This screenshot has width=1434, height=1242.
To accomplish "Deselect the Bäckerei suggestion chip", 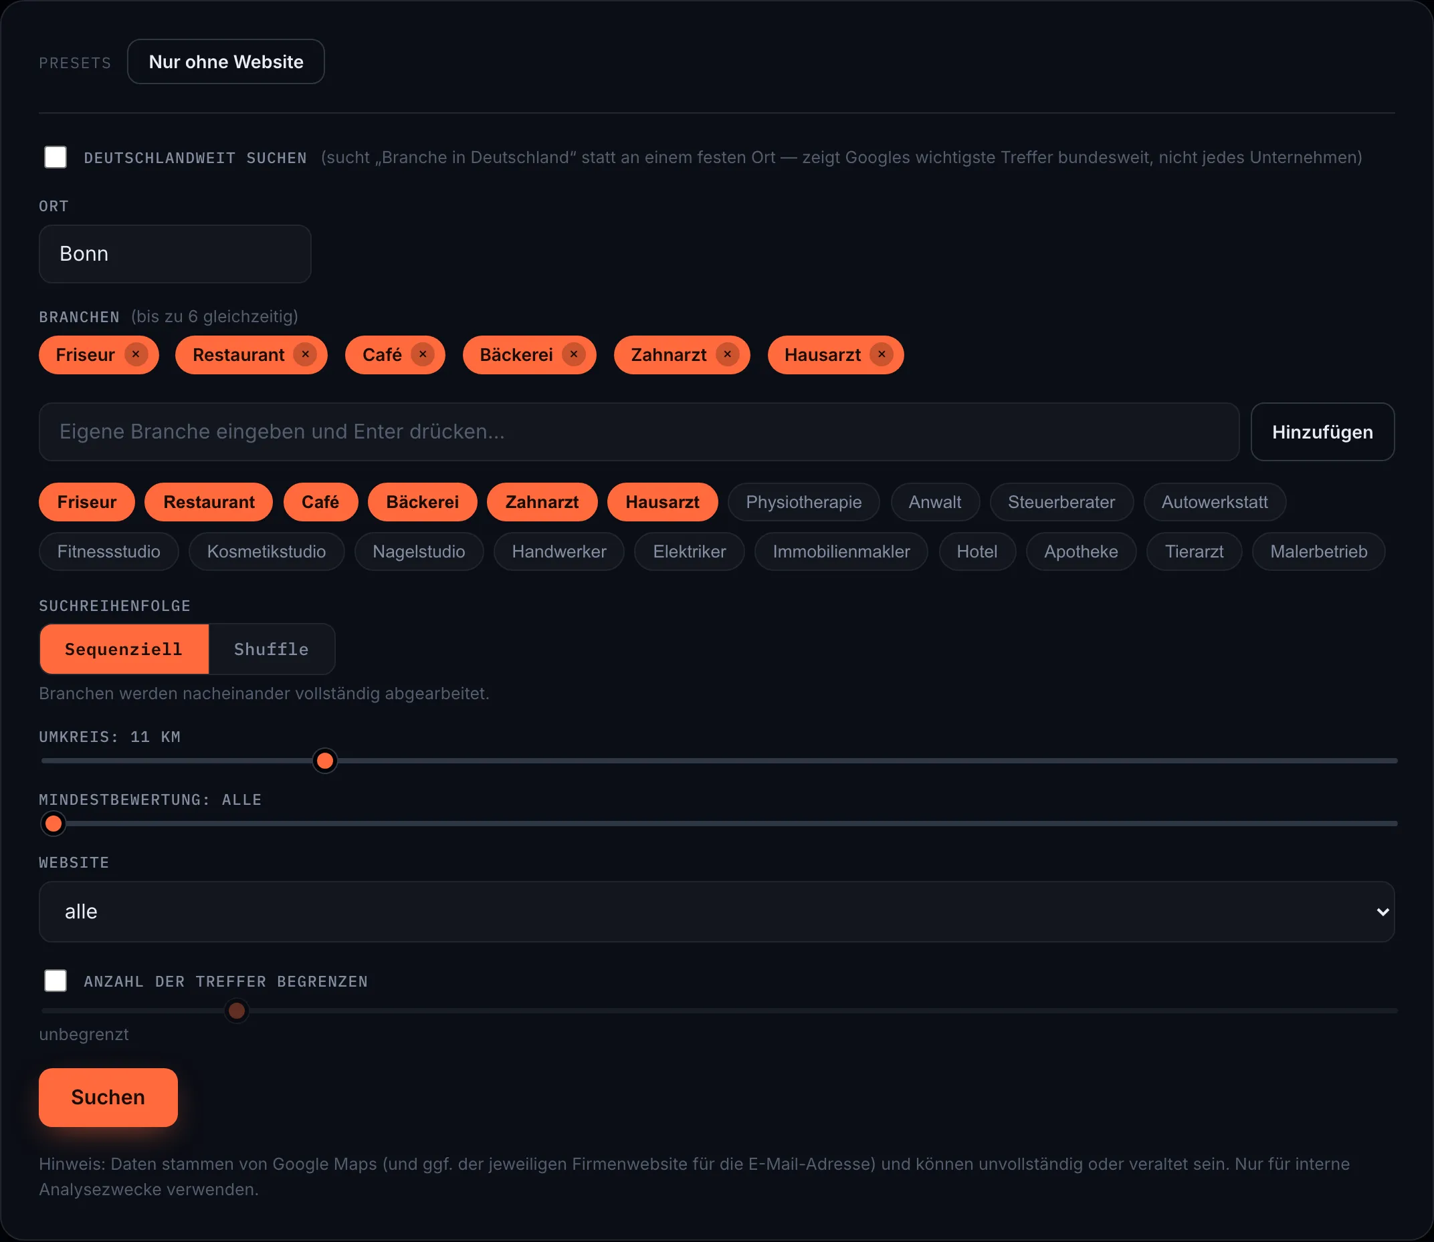I will pos(422,502).
